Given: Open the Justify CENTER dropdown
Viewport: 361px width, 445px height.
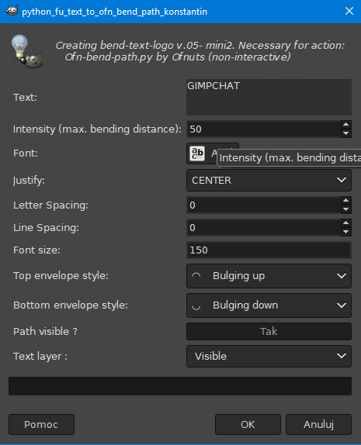Looking at the screenshot, I should tap(269, 180).
